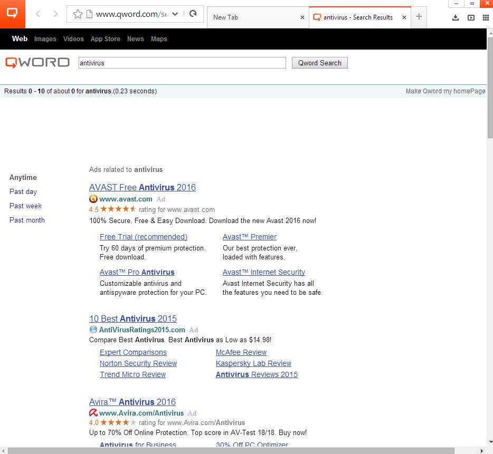This screenshot has width=493, height=454.
Task: Click the Qword browser logo button
Action: (12, 14)
